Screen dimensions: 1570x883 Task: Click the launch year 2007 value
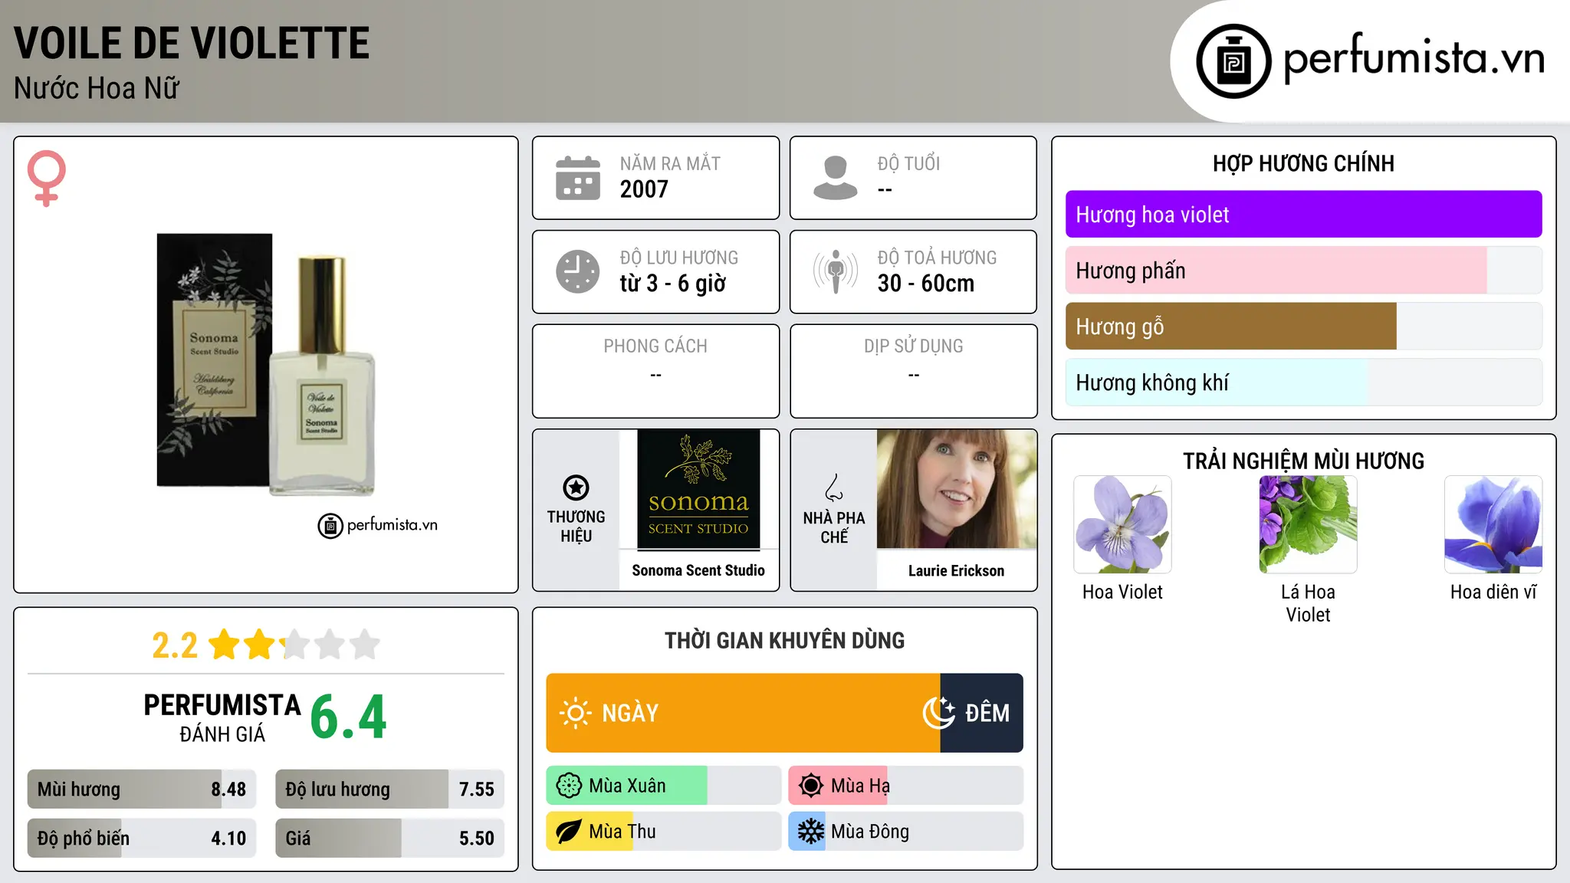pyautogui.click(x=644, y=189)
